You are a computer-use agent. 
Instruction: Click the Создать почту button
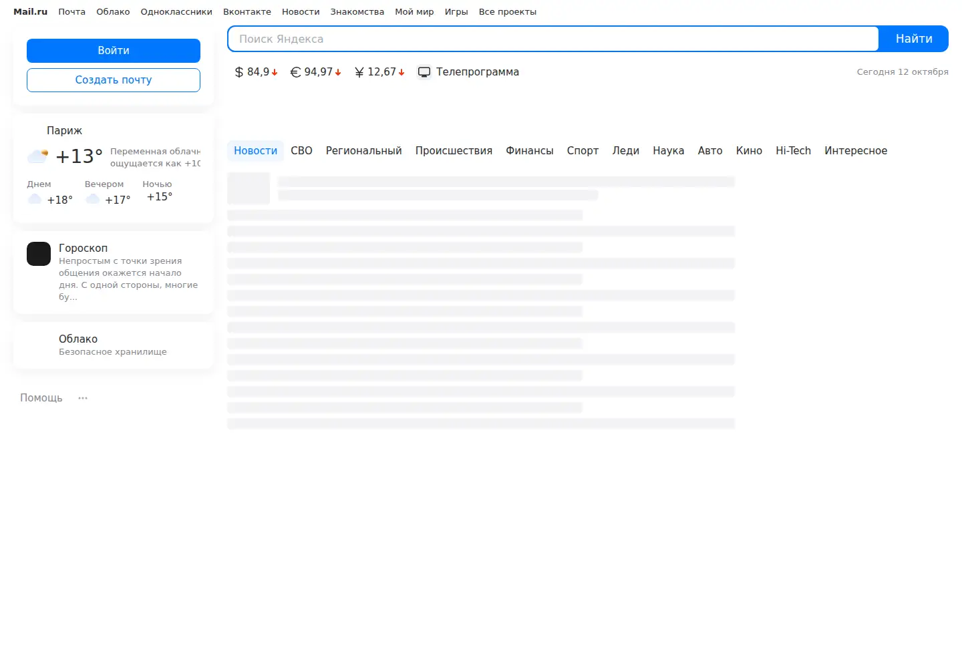pyautogui.click(x=114, y=80)
